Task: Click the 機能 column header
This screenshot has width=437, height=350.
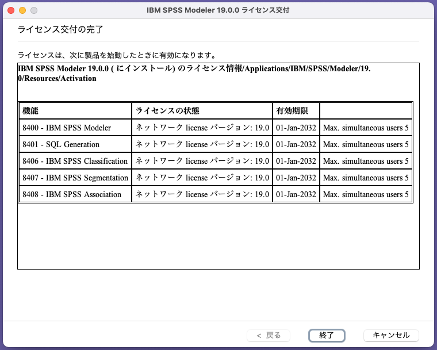Action: click(x=75, y=110)
